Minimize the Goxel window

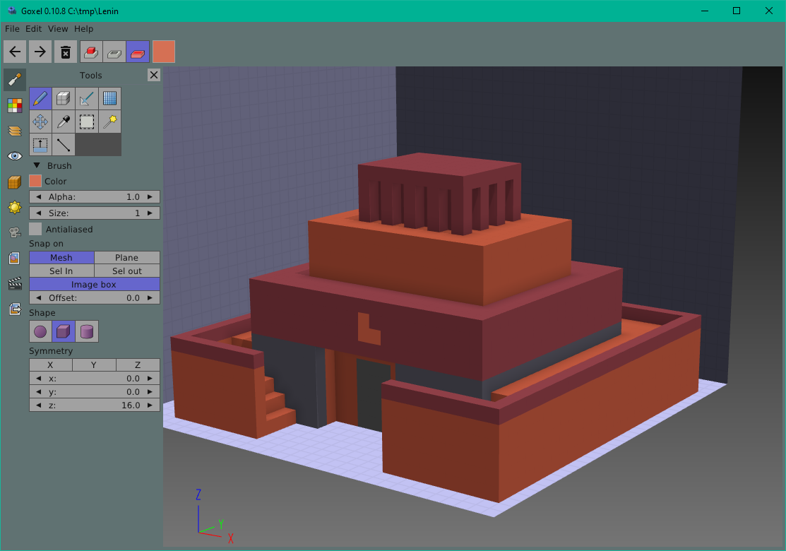[x=705, y=11]
